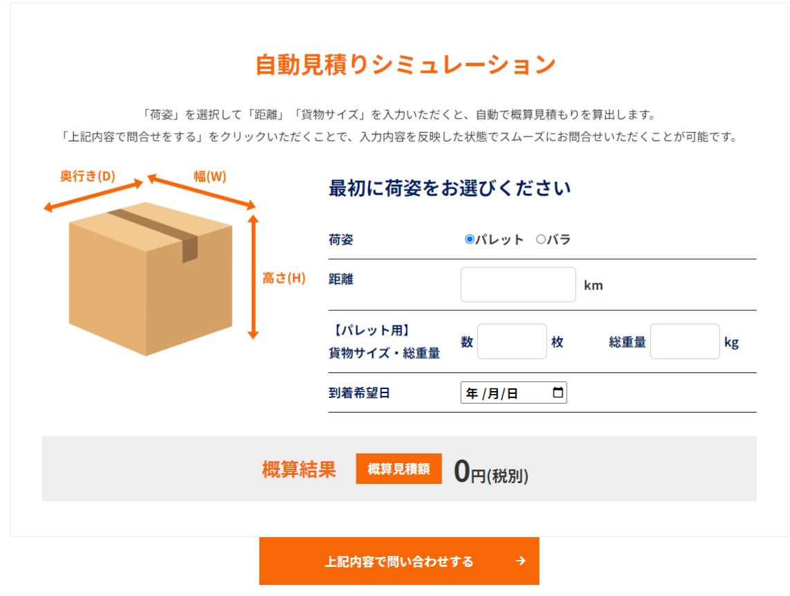The width and height of the screenshot is (790, 596).
Task: Choose the バラ radio option
Action: [541, 240]
